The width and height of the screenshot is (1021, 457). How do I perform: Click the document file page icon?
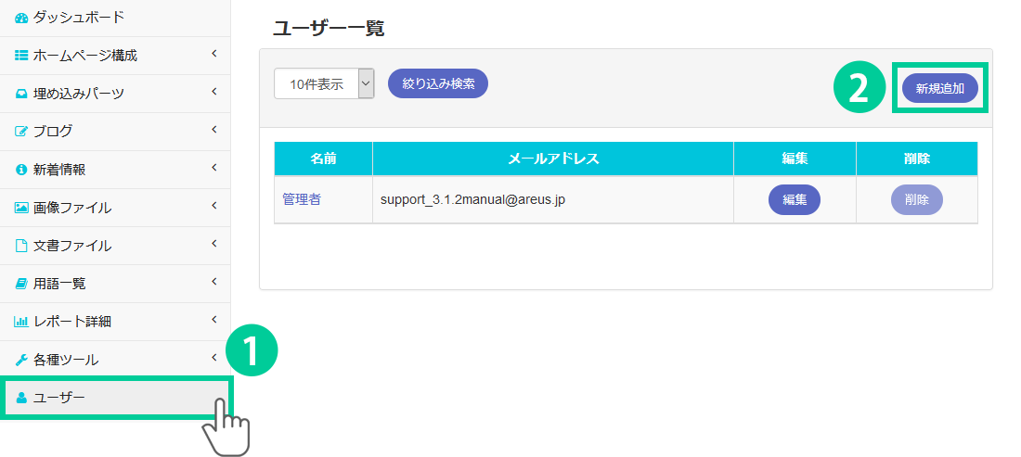[x=21, y=246]
